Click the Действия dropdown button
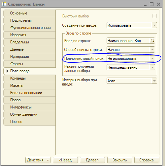Screen dimensions: 165x166 coord(38,160)
